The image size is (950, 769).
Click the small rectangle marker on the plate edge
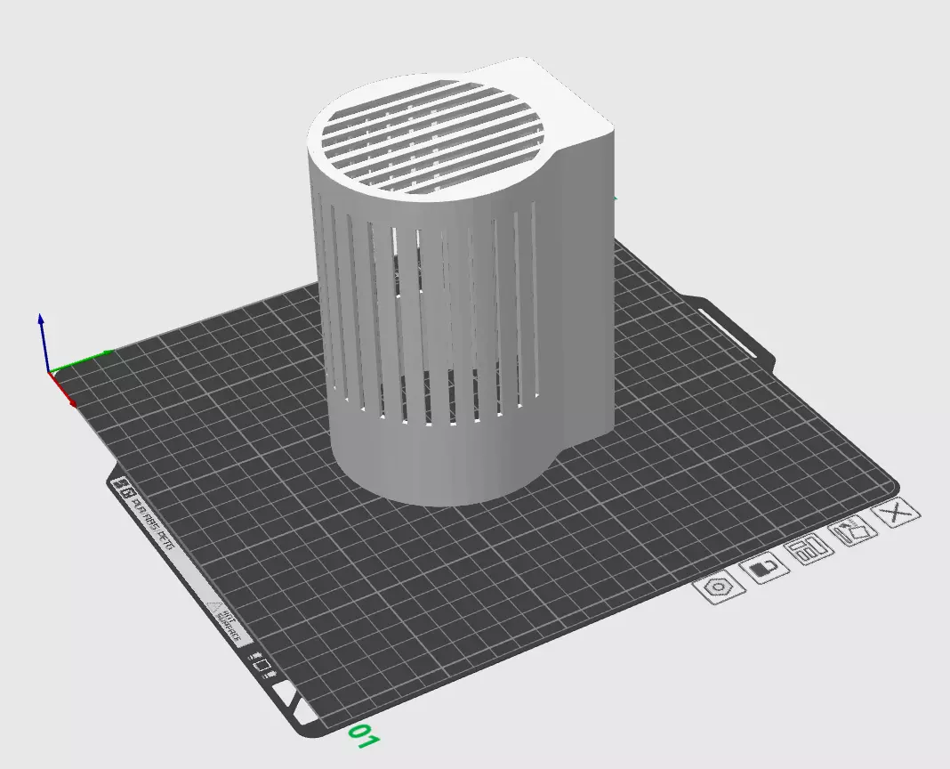click(x=262, y=665)
